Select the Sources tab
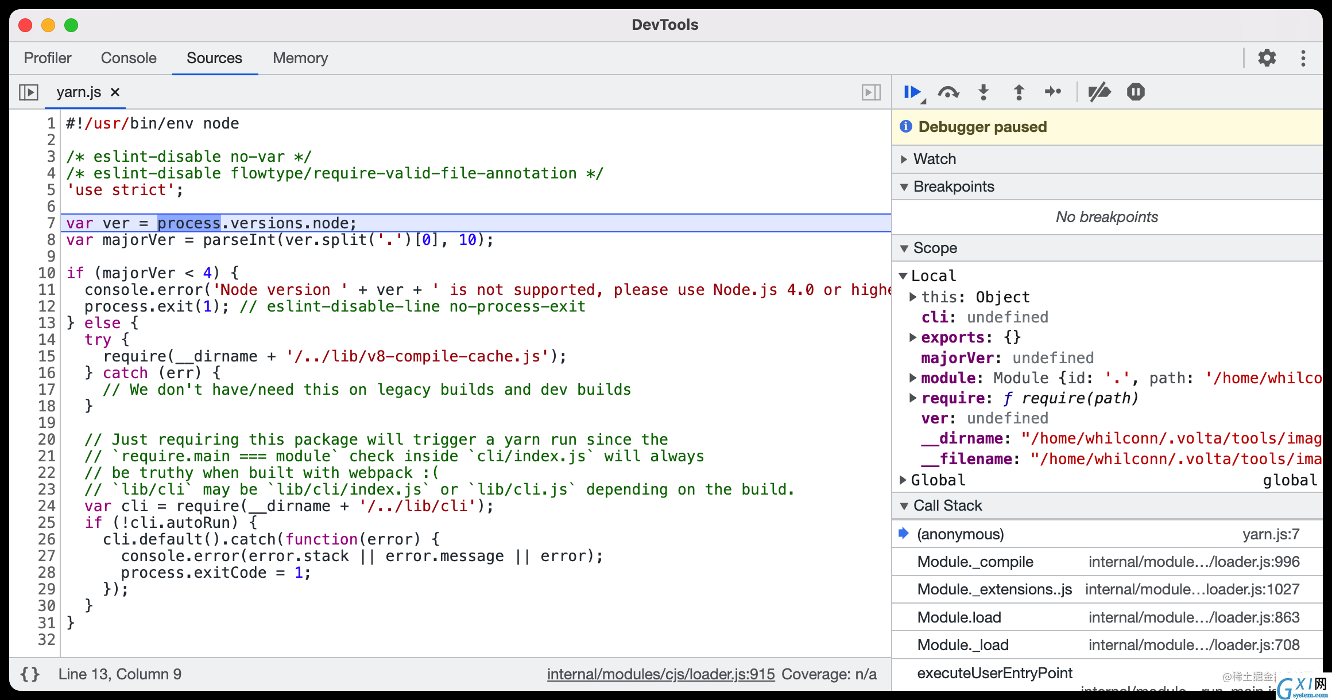 tap(214, 58)
